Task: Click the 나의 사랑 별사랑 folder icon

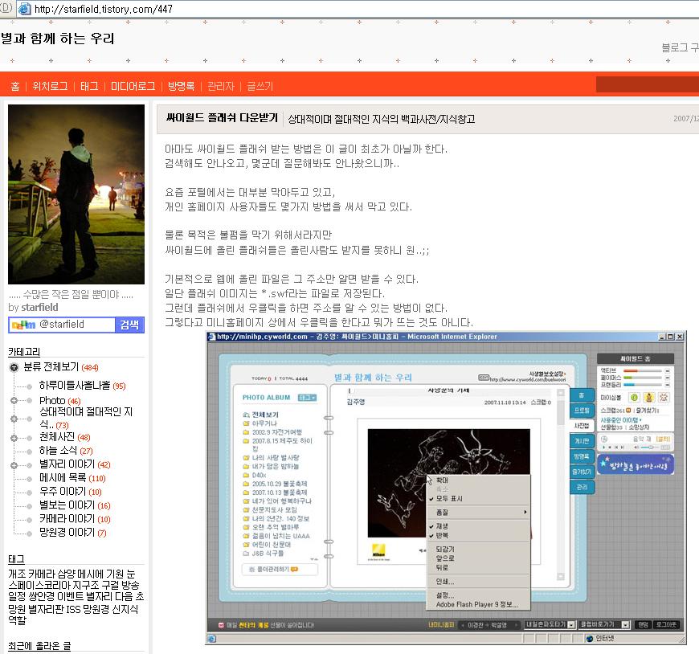Action: (246, 458)
